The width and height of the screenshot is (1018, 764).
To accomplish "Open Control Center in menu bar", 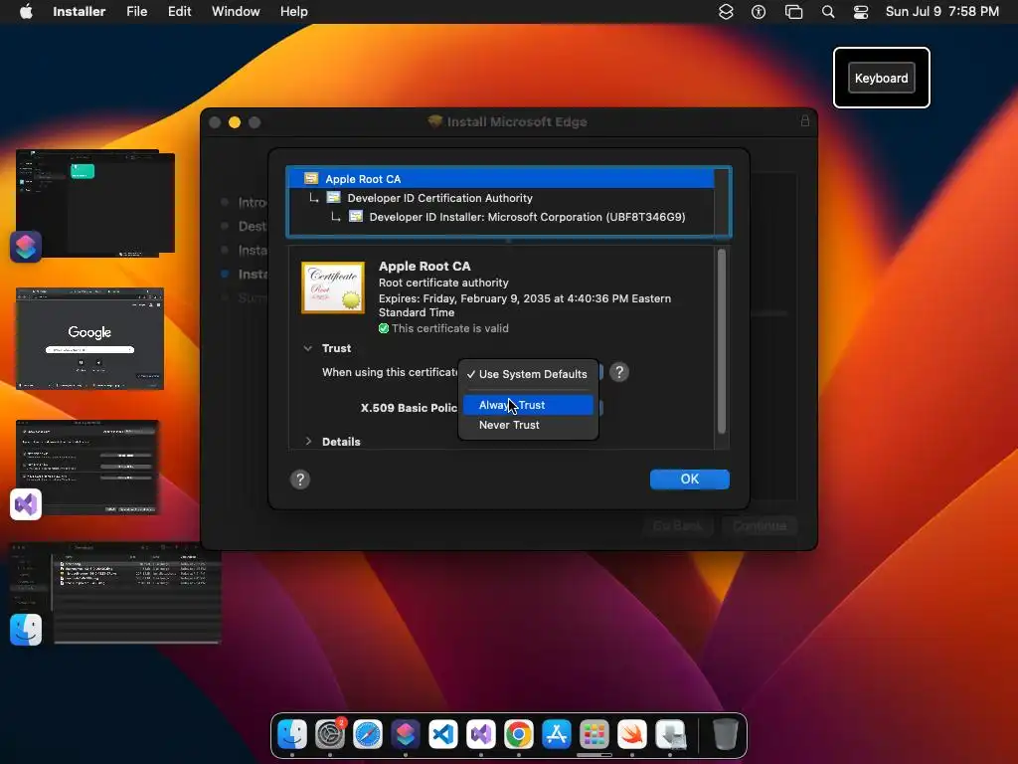I will [x=861, y=12].
